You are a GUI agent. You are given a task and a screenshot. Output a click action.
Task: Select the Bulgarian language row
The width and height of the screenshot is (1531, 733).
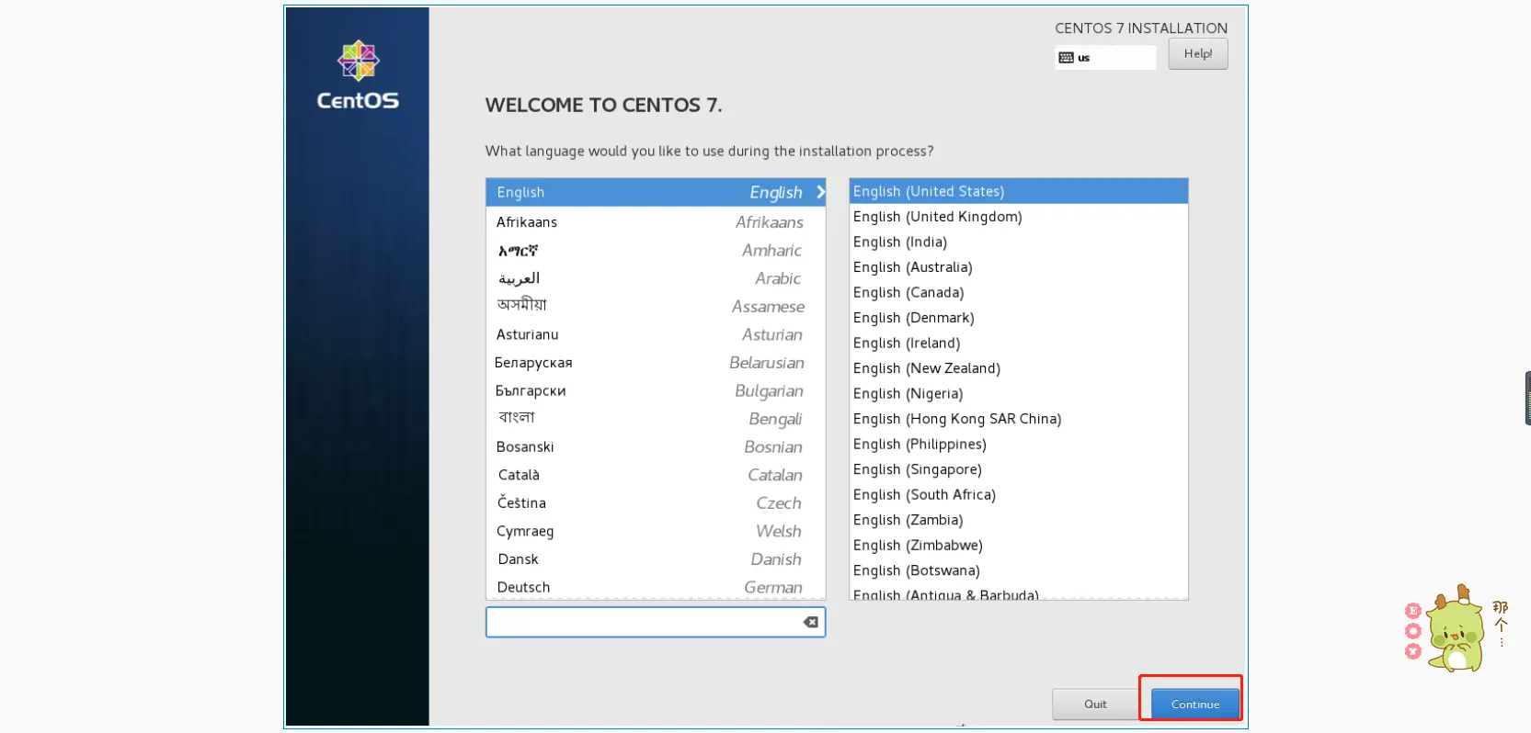656,390
